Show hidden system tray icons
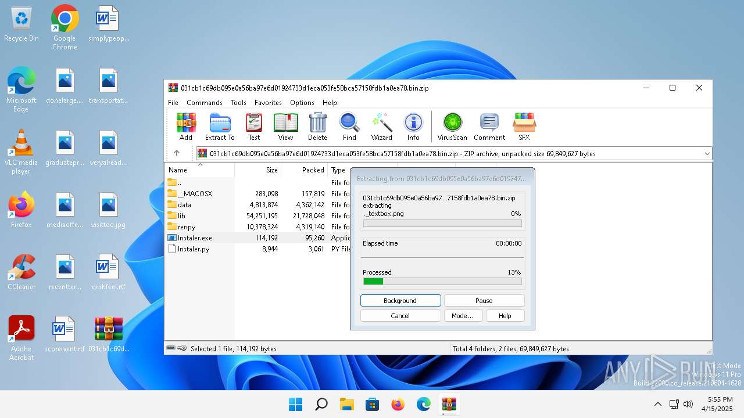The width and height of the screenshot is (744, 418). [x=657, y=404]
